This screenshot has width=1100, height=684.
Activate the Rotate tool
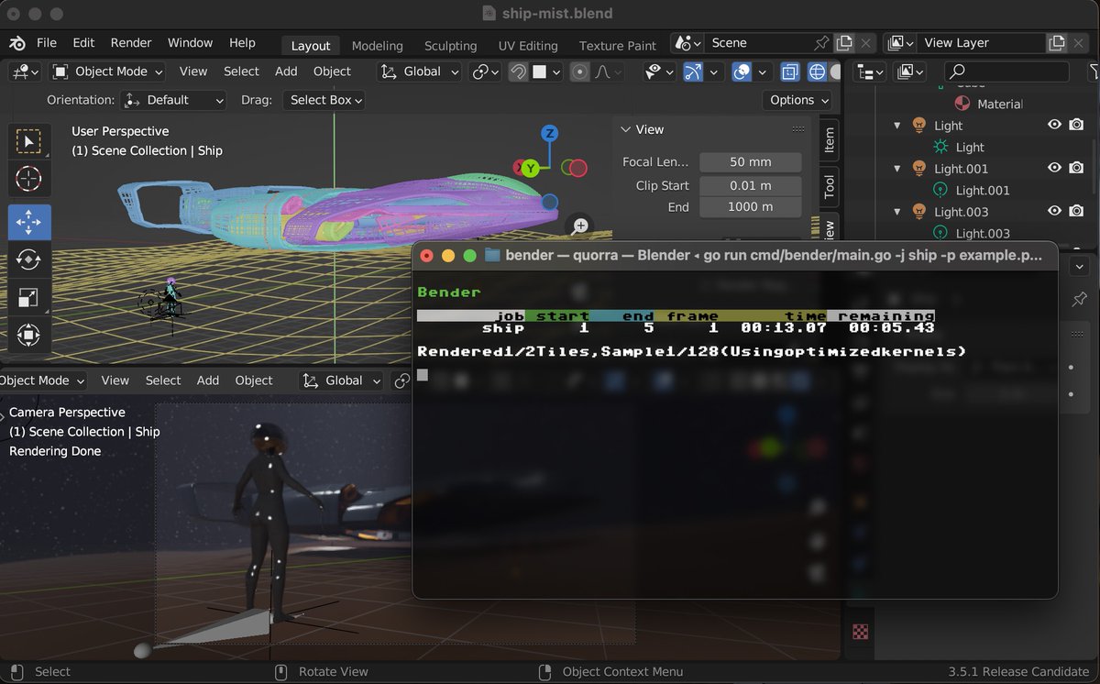(29, 259)
